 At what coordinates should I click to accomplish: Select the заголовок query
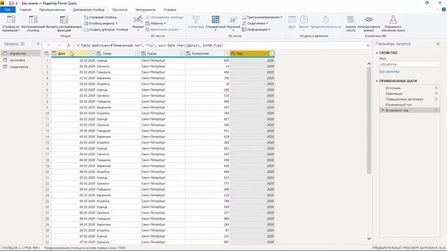pyautogui.click(x=21, y=60)
